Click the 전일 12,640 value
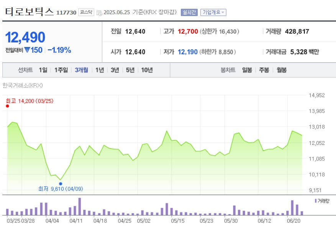 click(x=135, y=32)
